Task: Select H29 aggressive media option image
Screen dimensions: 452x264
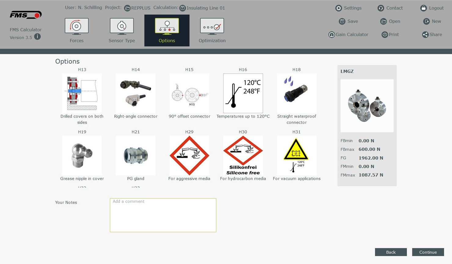Action: 189,156
